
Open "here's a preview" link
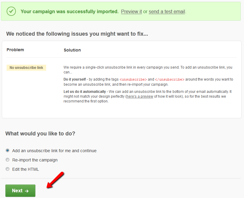[x=140, y=96]
